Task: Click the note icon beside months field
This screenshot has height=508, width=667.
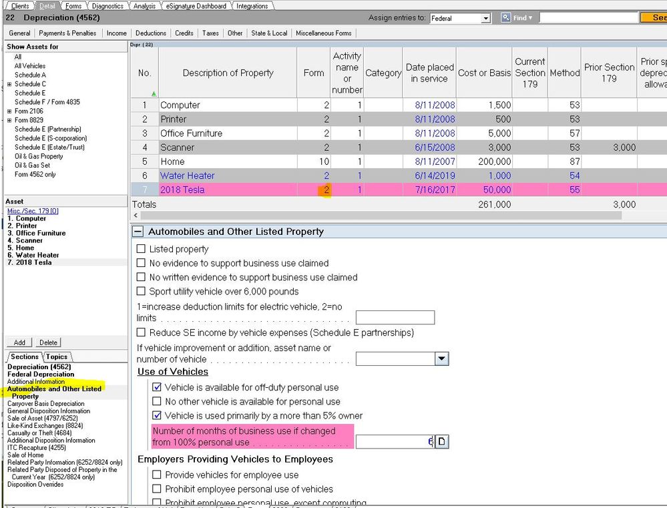Action: 442,442
